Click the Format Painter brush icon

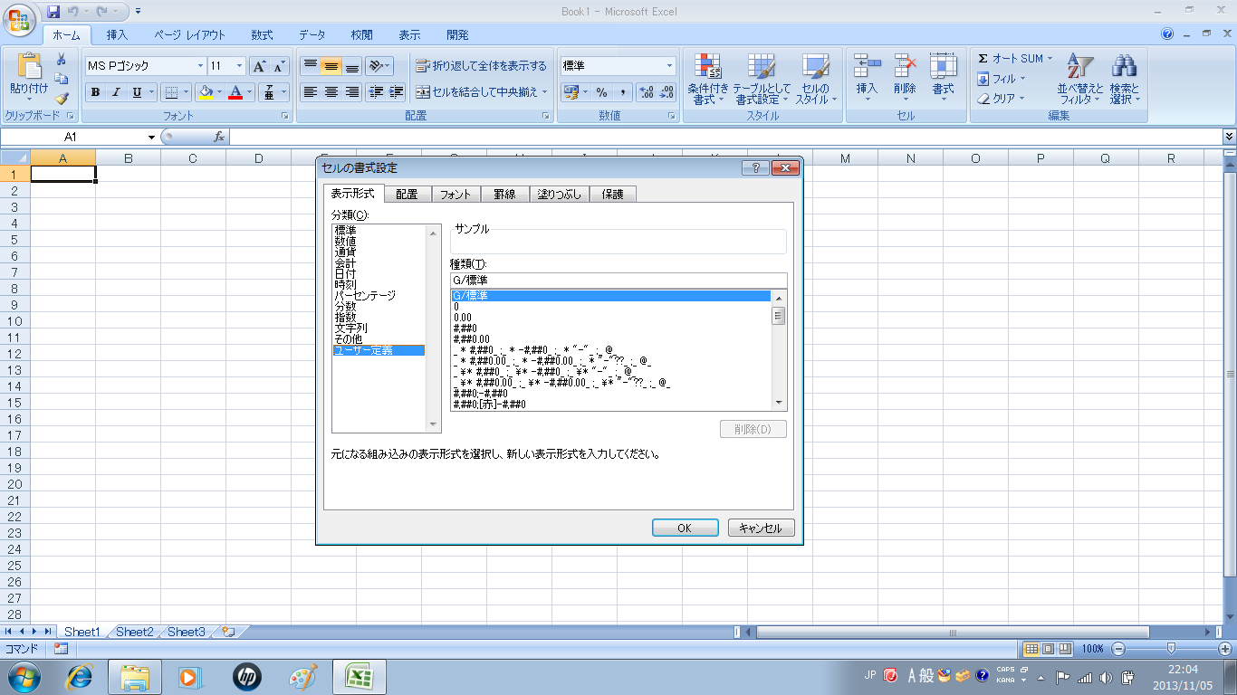(62, 99)
